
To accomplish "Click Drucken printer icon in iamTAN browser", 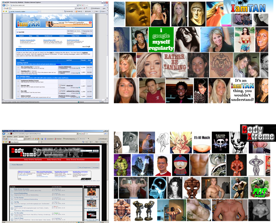I will [x=86, y=11].
